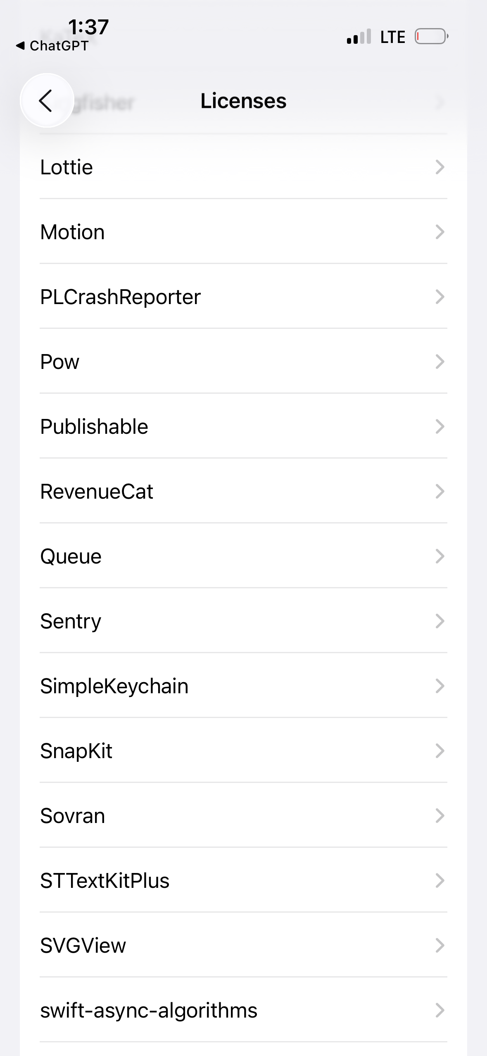Click the chevron beside PLCrashReporter
This screenshot has height=1056, width=487.
coord(440,297)
